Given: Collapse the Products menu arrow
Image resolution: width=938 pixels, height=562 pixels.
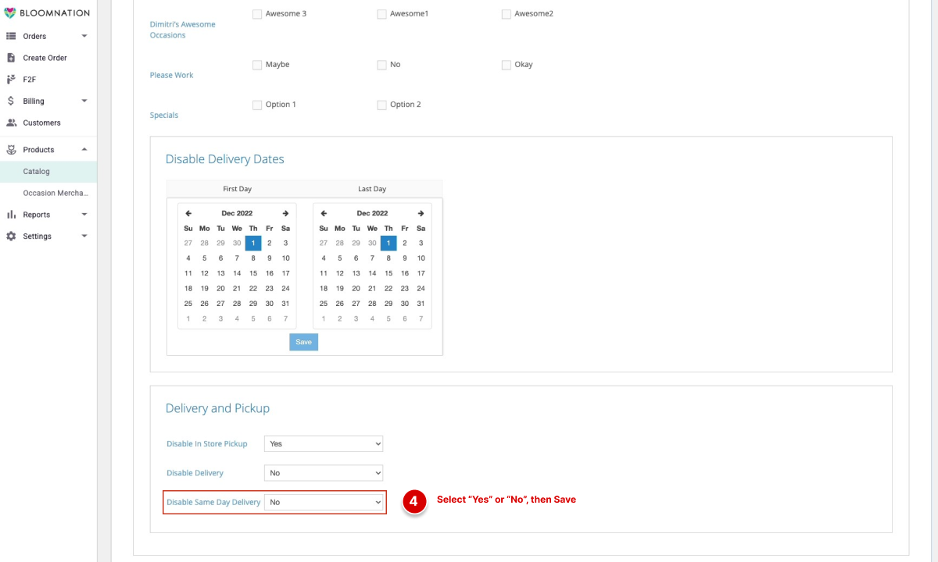Looking at the screenshot, I should (84, 150).
